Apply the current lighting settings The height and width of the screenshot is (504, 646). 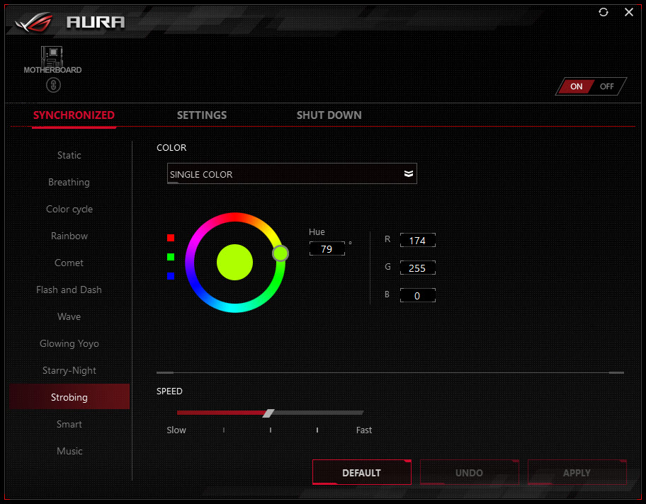point(577,472)
